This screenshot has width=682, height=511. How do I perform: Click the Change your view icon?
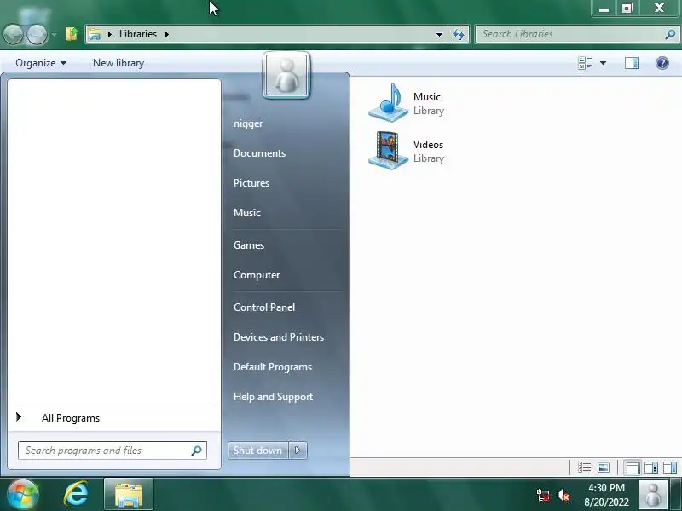pyautogui.click(x=585, y=63)
